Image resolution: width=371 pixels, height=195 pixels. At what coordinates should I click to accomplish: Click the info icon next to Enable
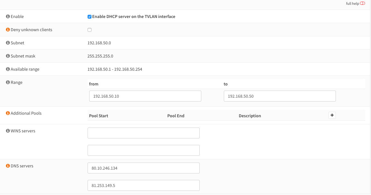(8, 16)
